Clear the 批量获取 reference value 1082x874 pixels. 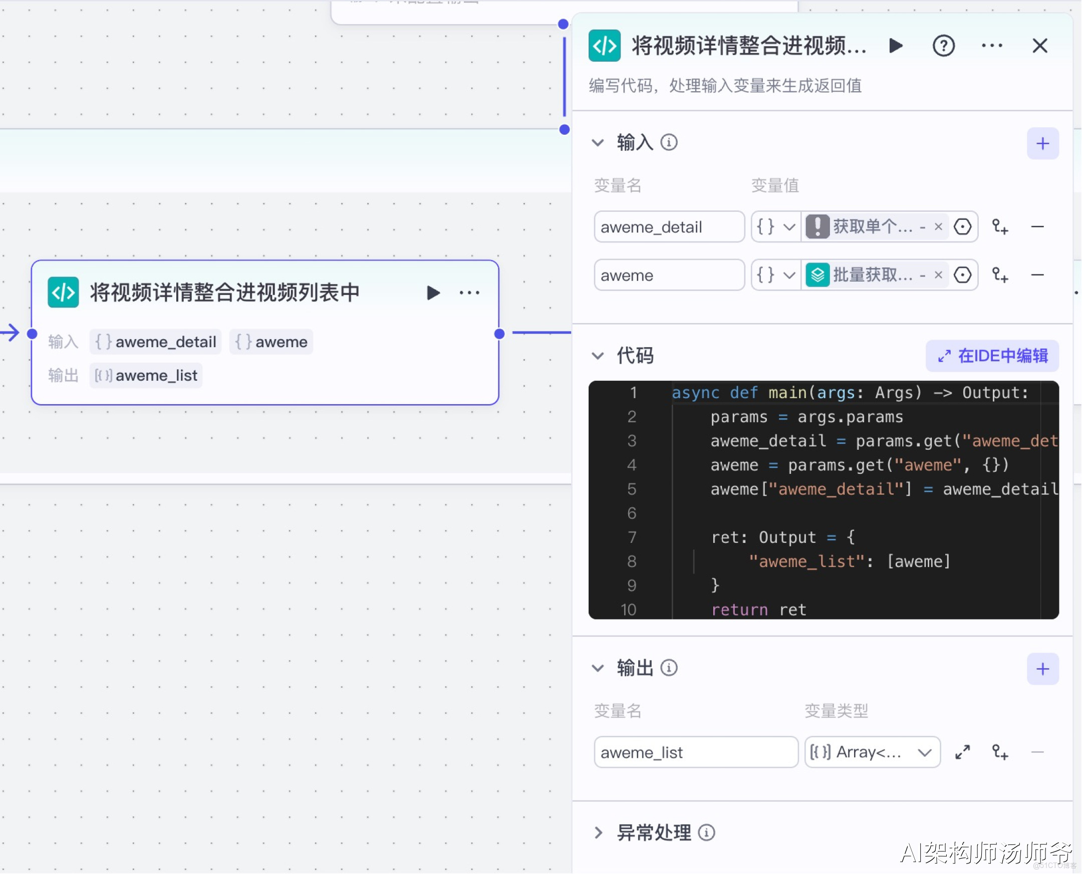point(938,275)
